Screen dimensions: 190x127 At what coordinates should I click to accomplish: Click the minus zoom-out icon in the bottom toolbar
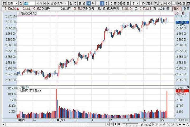pos(180,124)
